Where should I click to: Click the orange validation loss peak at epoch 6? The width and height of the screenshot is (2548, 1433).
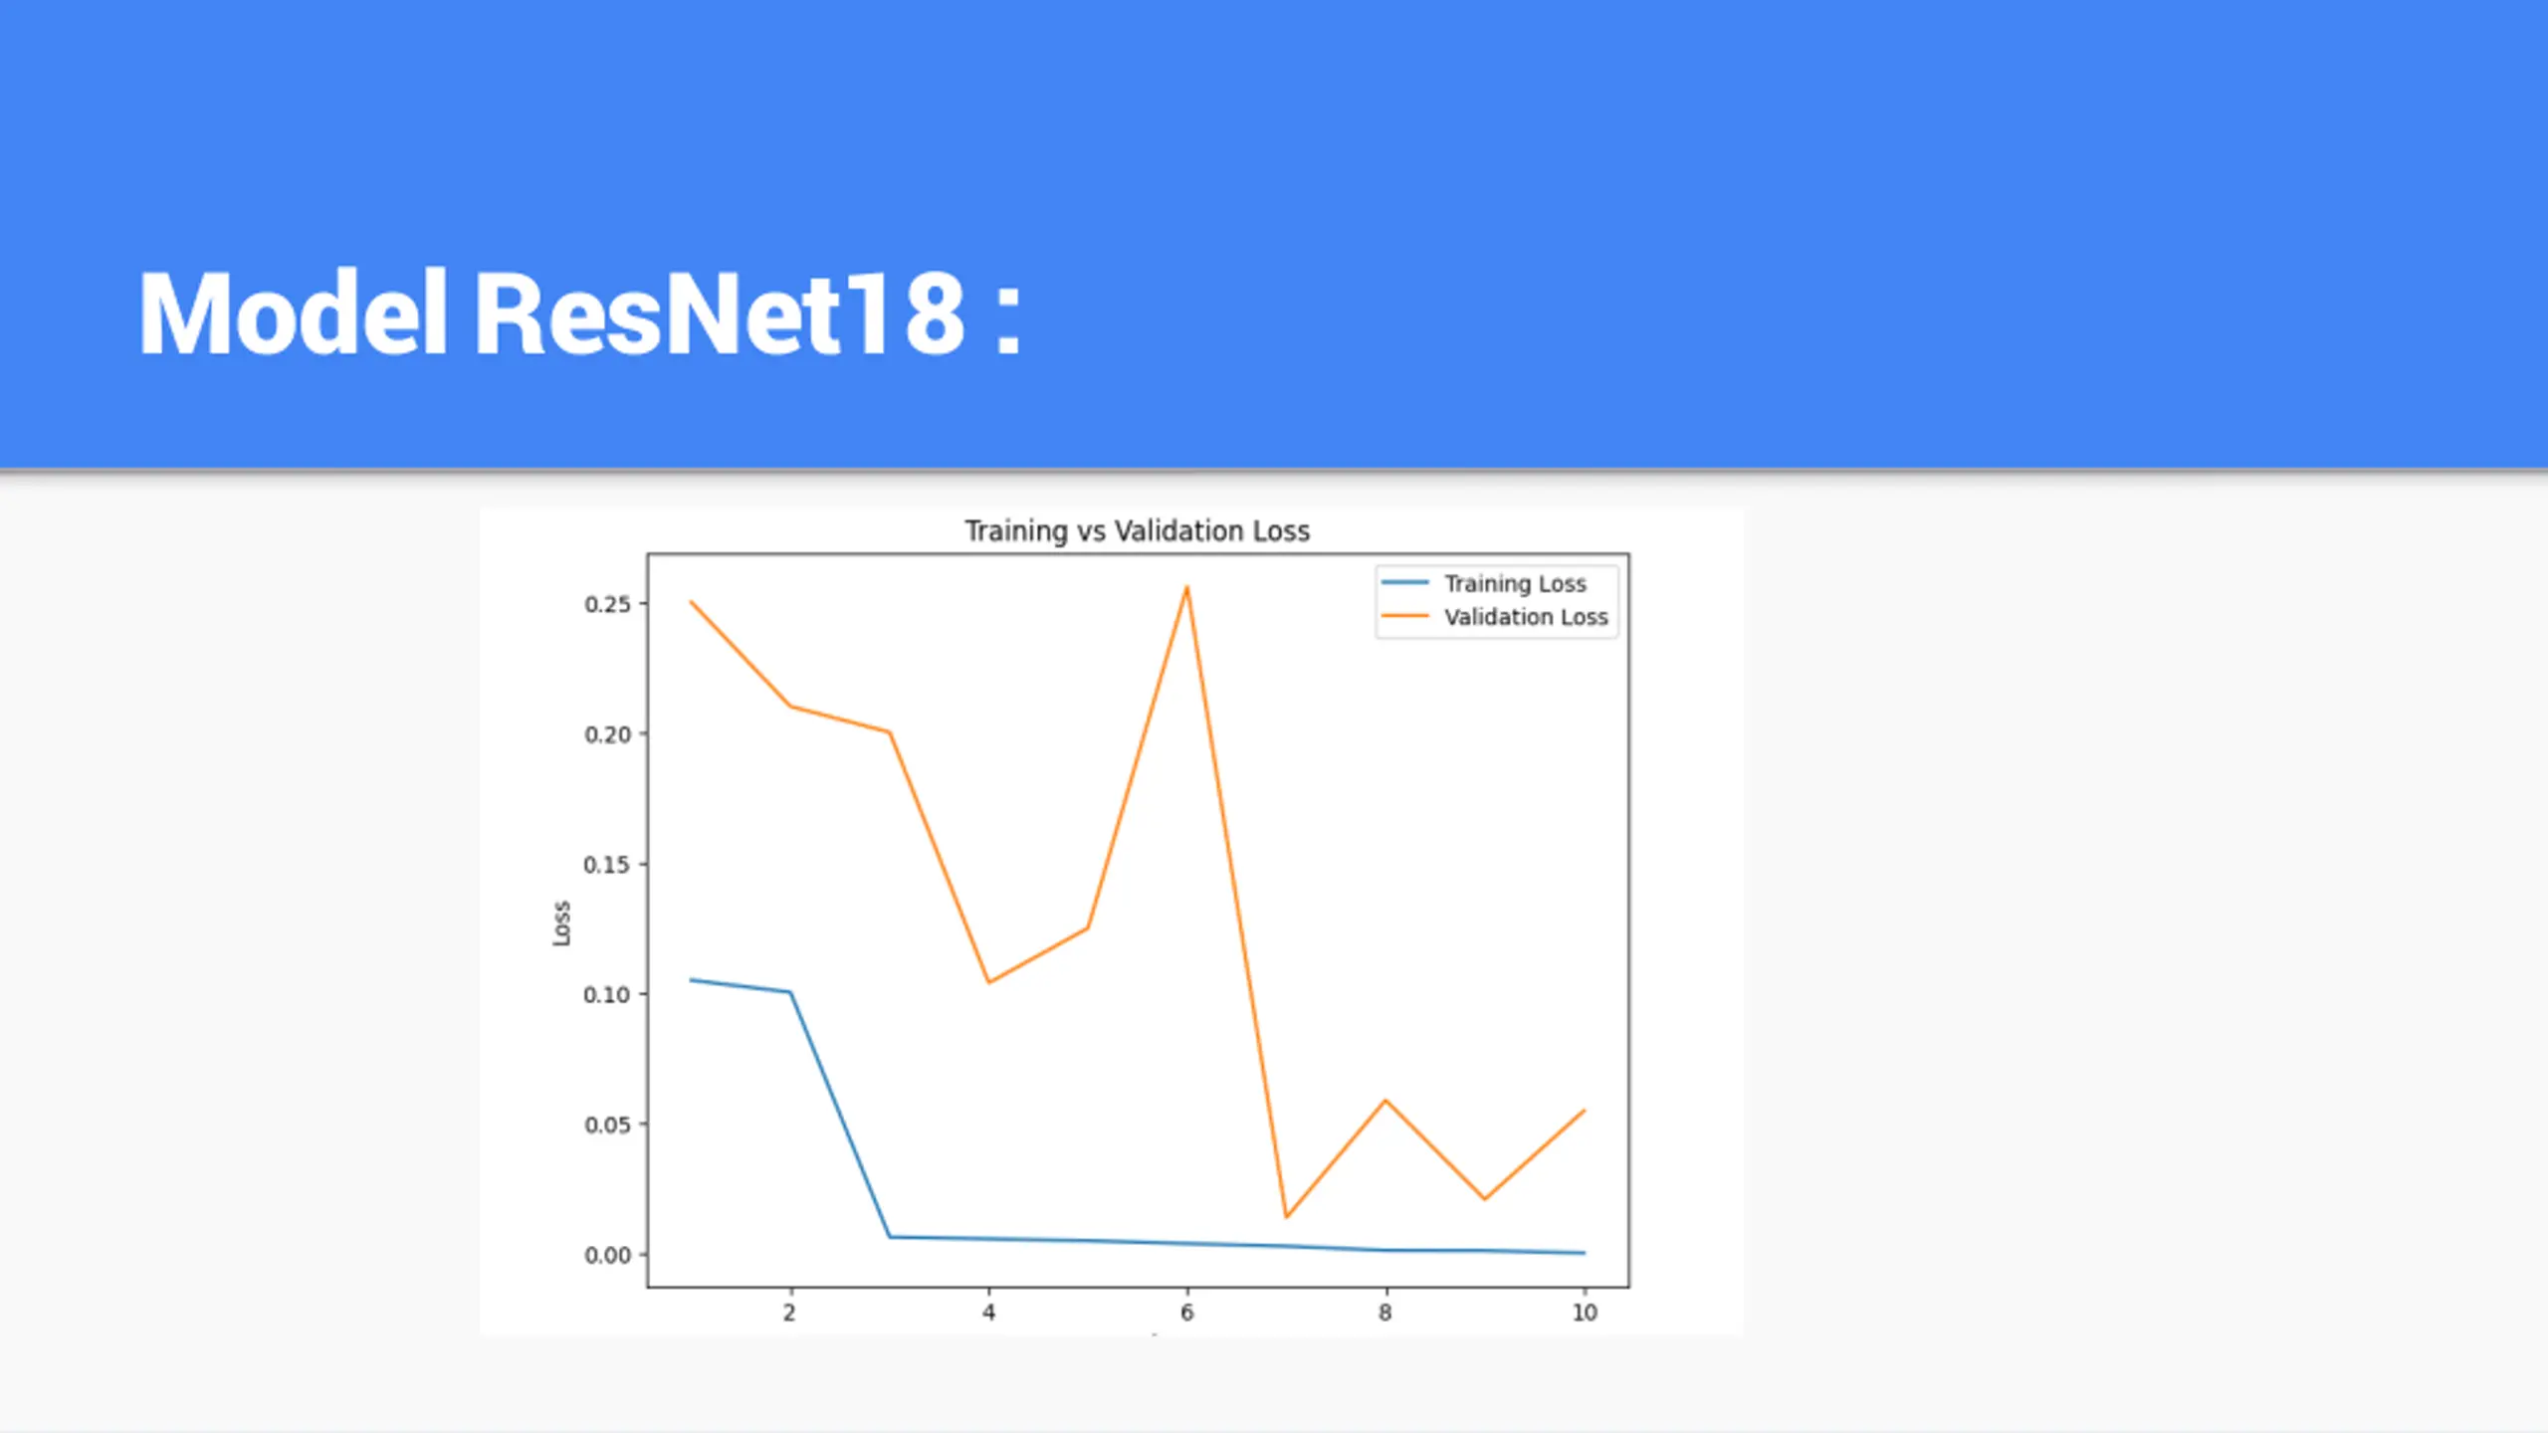(1186, 588)
